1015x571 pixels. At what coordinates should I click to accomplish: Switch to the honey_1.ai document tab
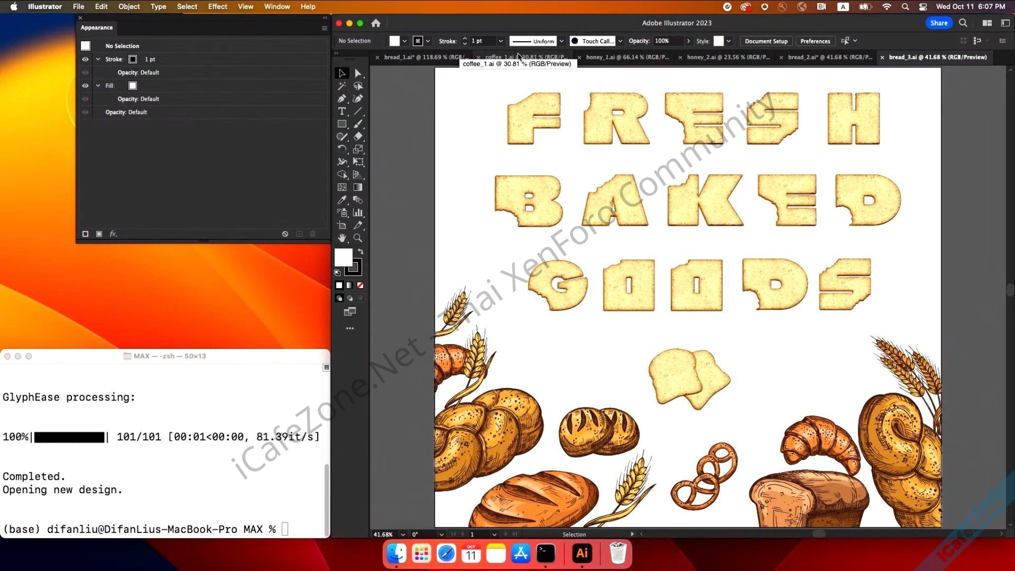[x=627, y=57]
